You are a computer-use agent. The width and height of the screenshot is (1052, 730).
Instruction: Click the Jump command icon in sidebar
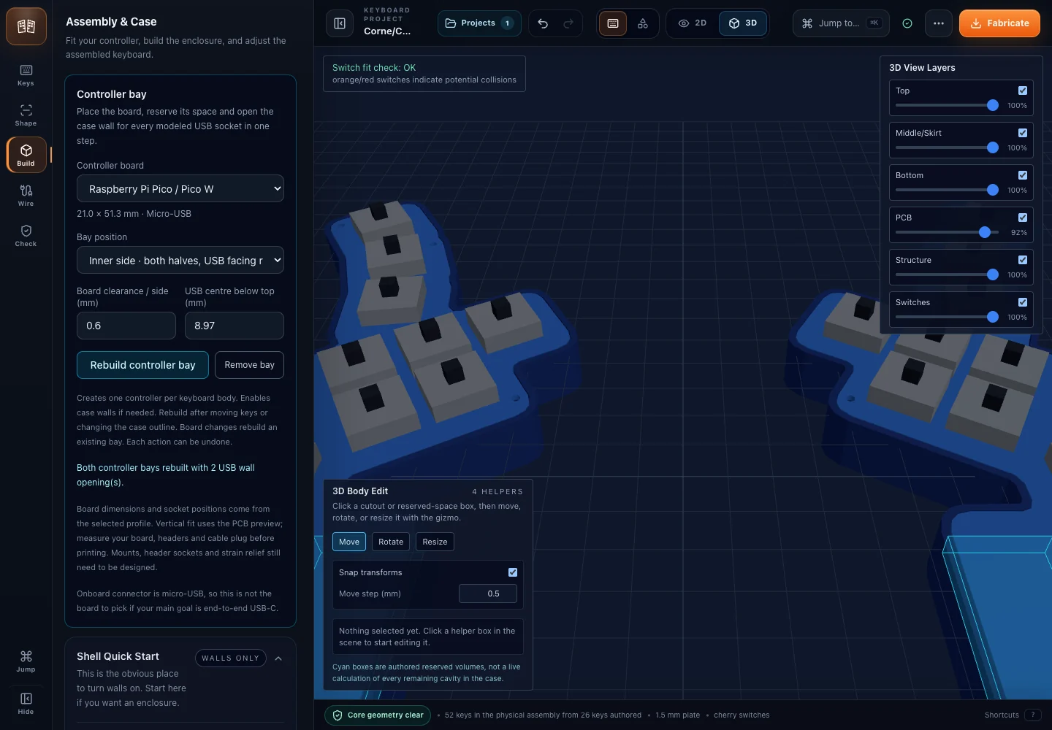[26, 661]
